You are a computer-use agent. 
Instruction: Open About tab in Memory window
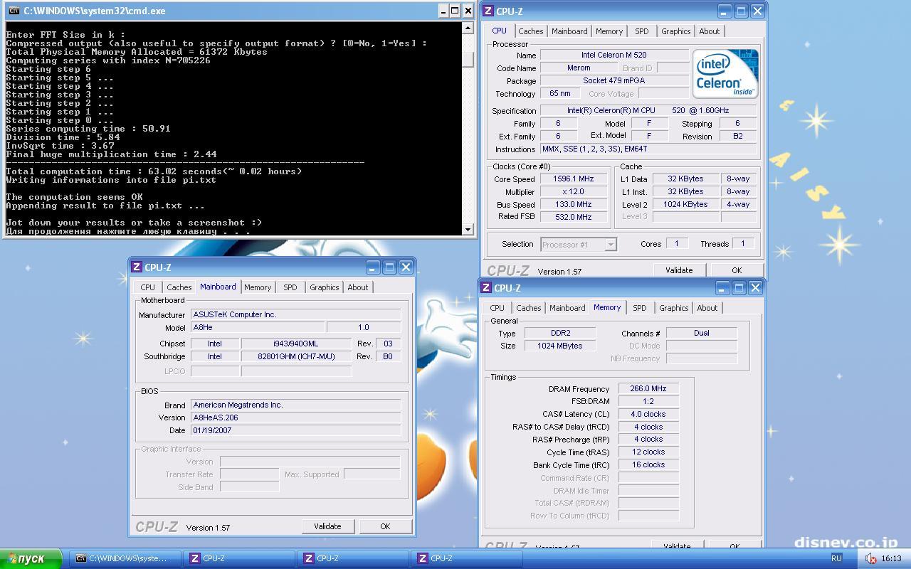pos(707,308)
